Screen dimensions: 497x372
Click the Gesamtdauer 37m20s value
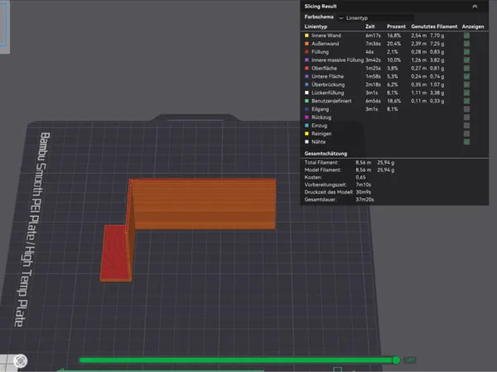(x=364, y=199)
